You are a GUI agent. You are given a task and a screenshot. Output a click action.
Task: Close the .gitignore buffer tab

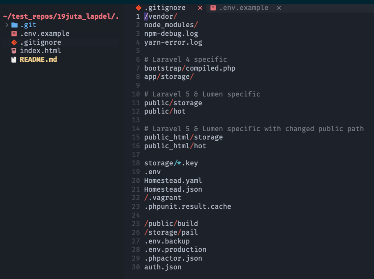point(200,8)
